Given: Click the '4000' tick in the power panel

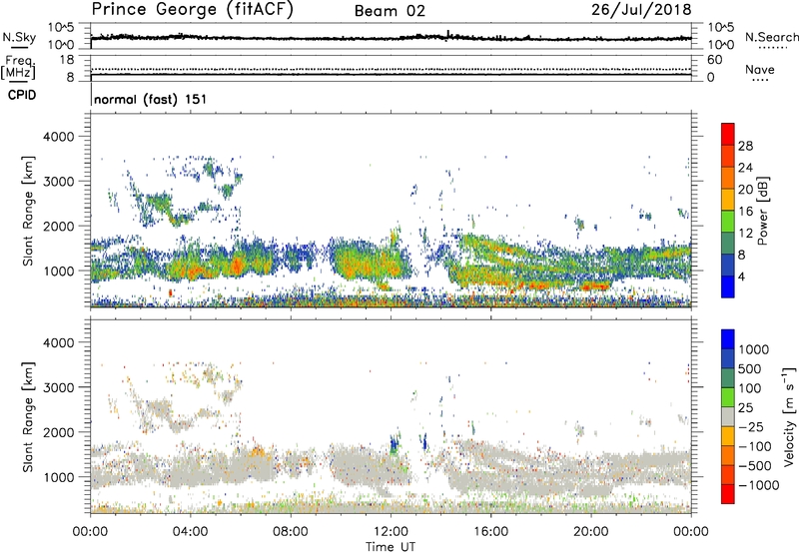Looking at the screenshot, I should [59, 137].
